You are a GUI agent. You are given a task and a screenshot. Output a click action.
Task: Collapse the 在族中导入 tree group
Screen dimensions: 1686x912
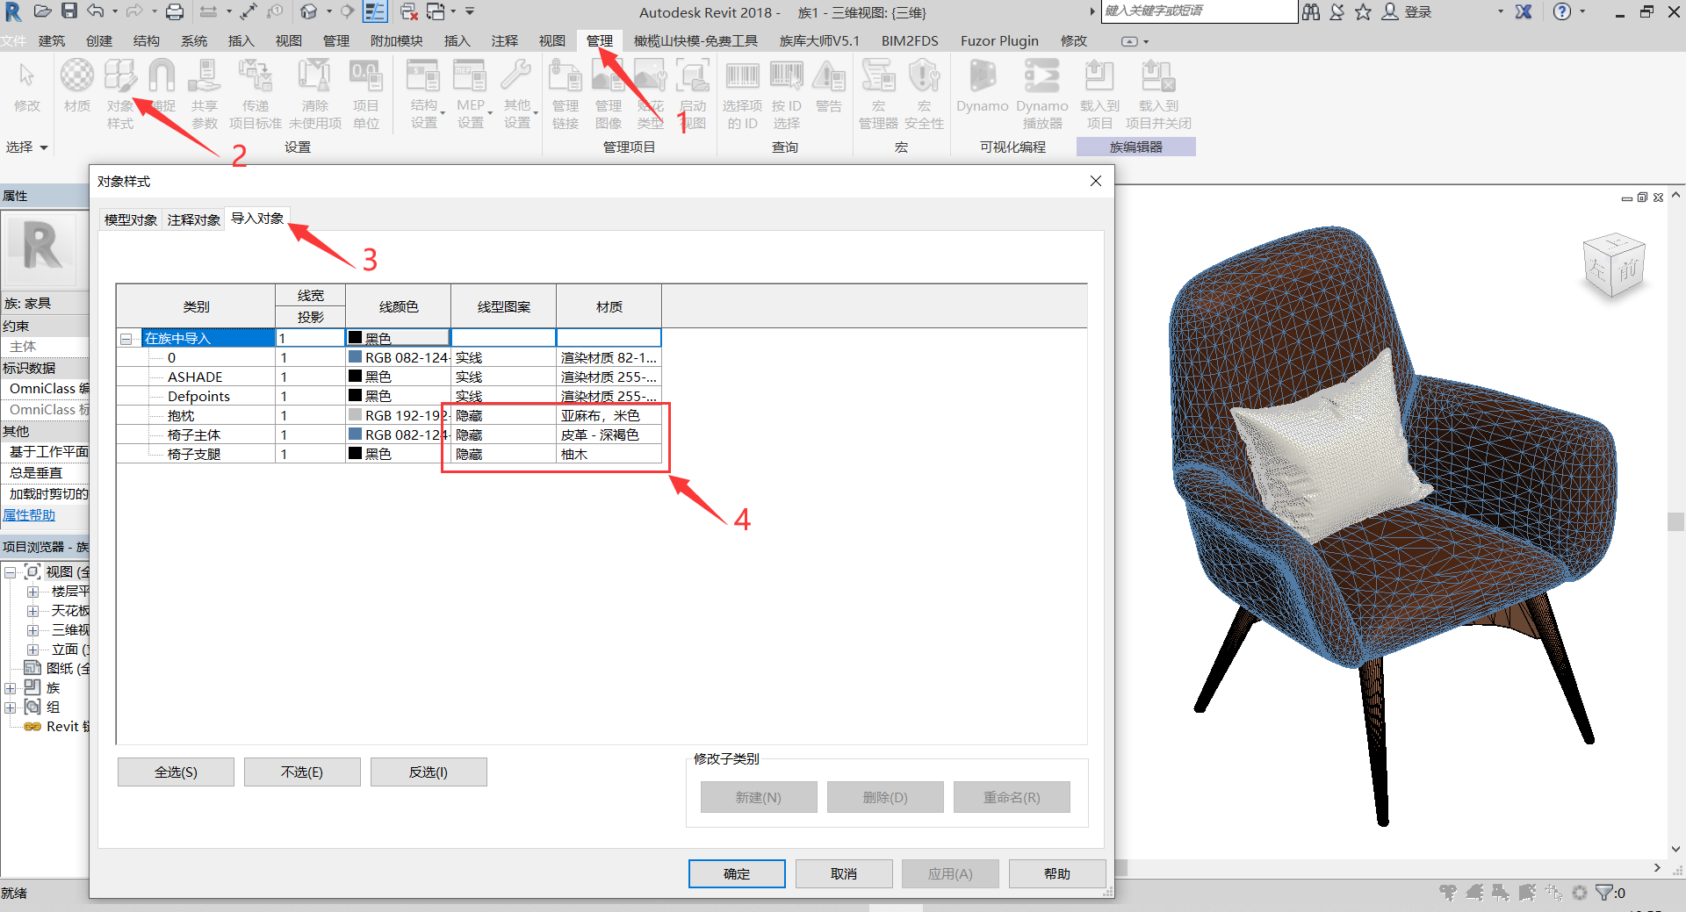(x=126, y=337)
